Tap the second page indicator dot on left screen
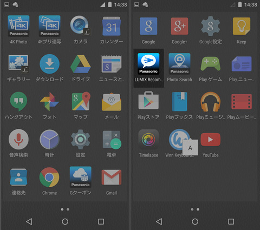 tap(68, 209)
